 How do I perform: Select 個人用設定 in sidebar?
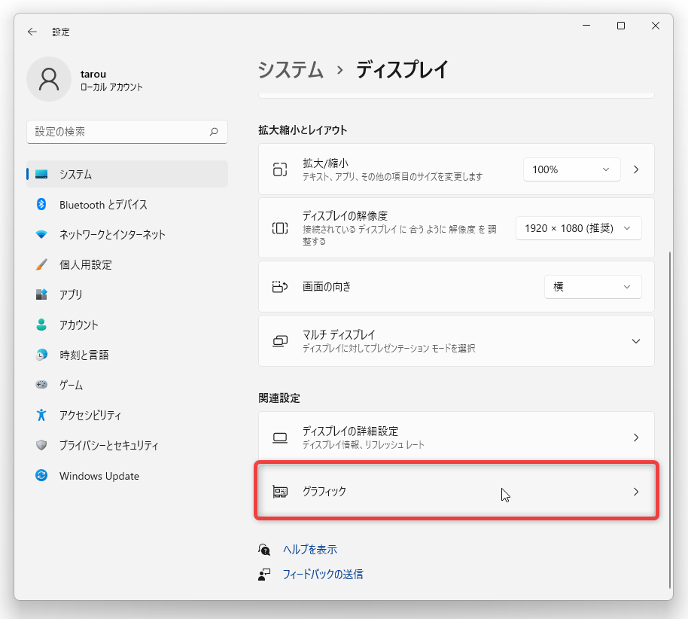[x=127, y=265]
